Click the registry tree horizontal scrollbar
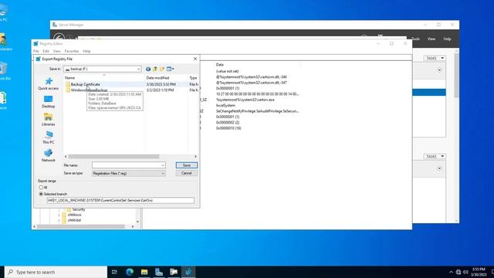This screenshot has height=278, width=494. [80, 226]
